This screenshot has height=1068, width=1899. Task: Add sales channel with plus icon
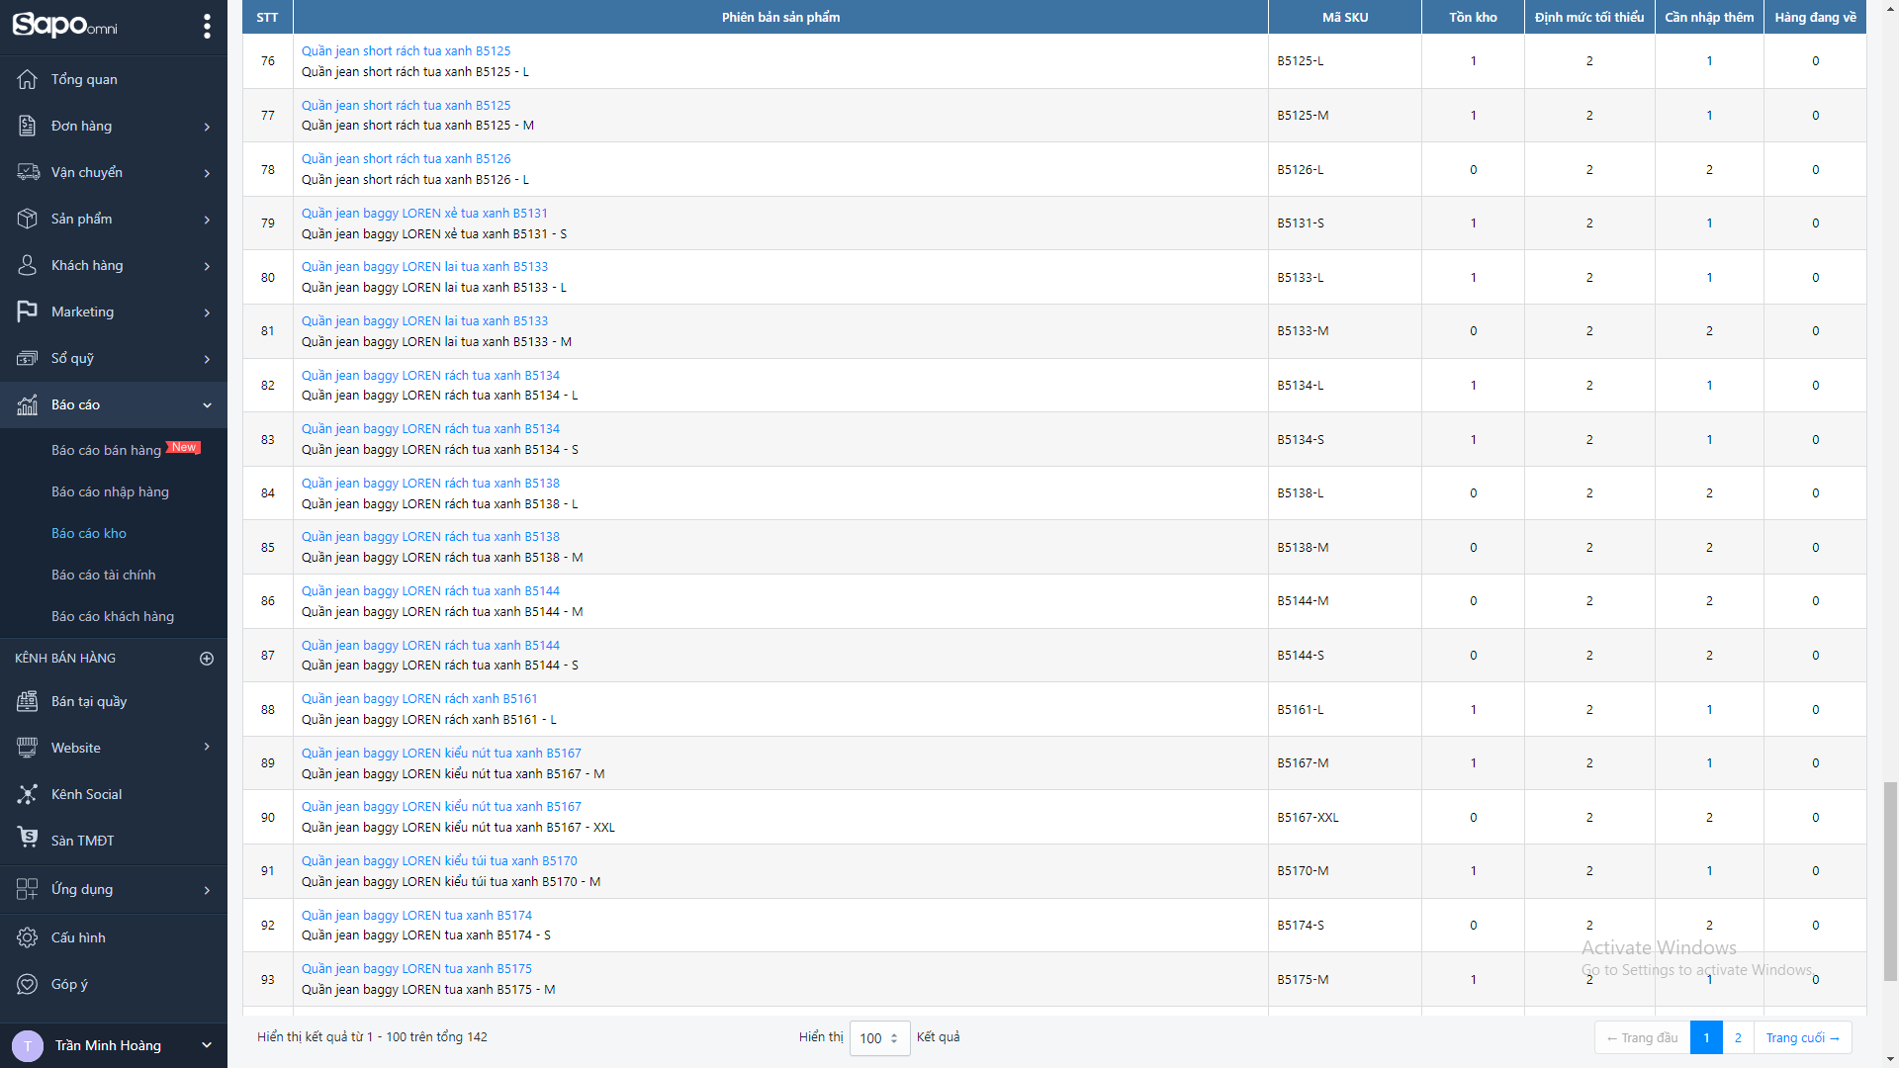207,659
